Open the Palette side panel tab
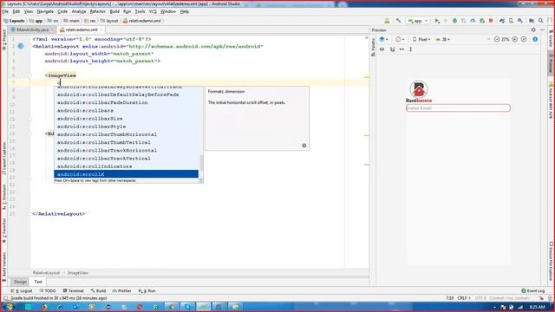This screenshot has height=312, width=555. (373, 47)
